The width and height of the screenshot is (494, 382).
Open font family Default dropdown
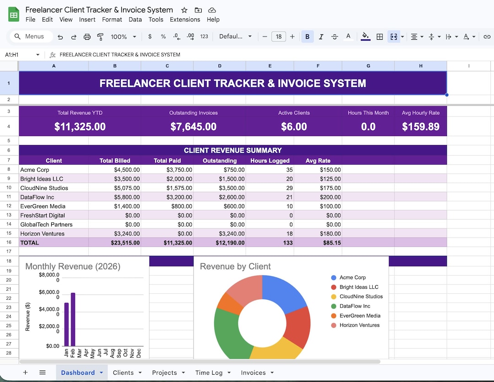(236, 37)
